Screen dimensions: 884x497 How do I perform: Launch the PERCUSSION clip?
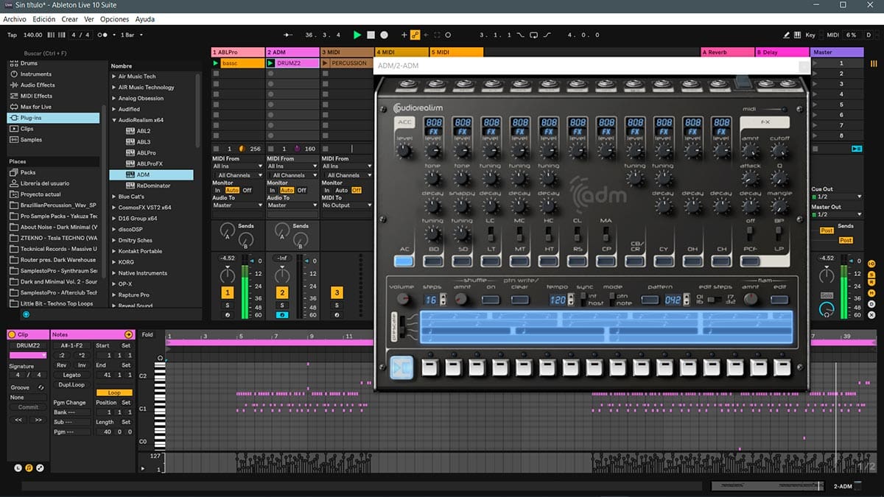tap(326, 63)
